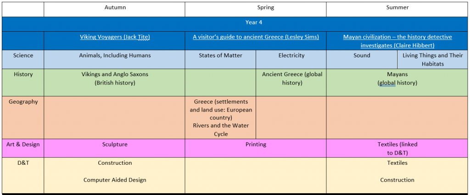Click the Geography row label
The height and width of the screenshot is (195, 470).
pos(23,101)
